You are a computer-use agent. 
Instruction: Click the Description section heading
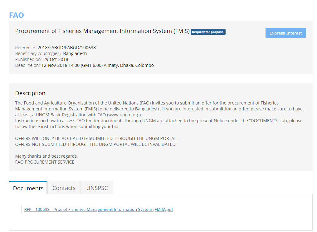coord(30,93)
